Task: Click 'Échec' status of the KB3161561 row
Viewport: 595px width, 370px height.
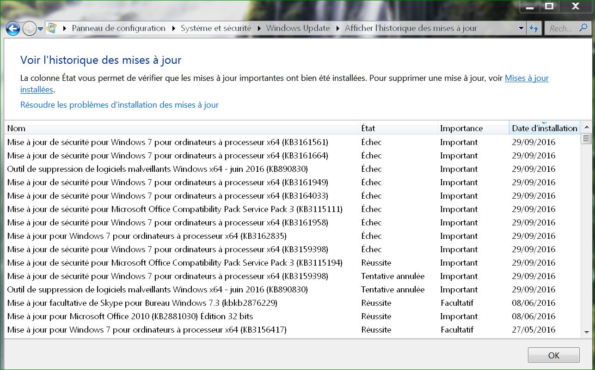Action: point(371,142)
